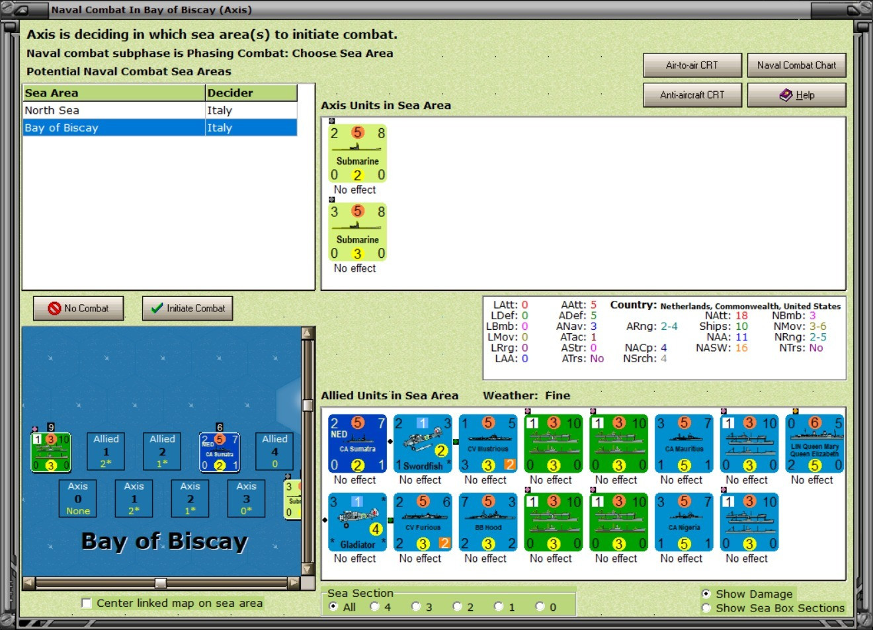Screen dimensions: 873x630
Task: Click green convoy counter on the Bay of Biscay map
Action: pyautogui.click(x=51, y=452)
